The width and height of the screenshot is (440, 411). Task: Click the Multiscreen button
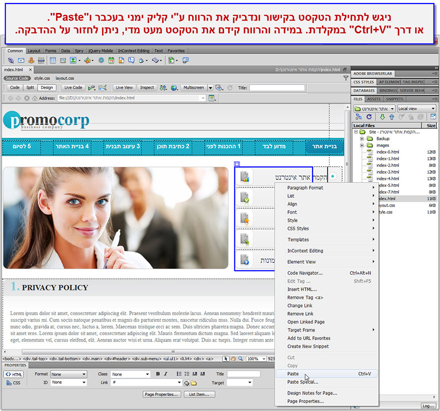click(x=193, y=88)
